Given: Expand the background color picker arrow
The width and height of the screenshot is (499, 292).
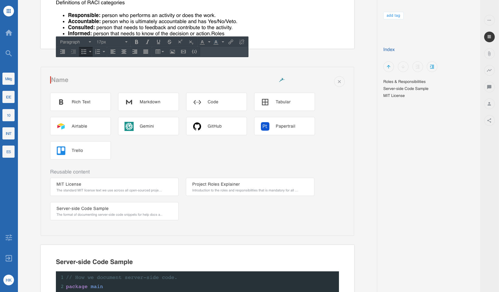Looking at the screenshot, I should pyautogui.click(x=223, y=42).
